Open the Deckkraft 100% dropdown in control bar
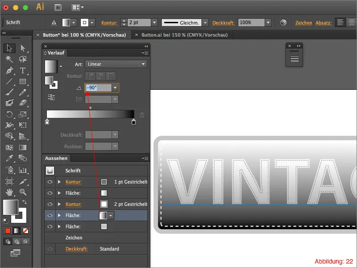357x268 pixels. point(268,23)
